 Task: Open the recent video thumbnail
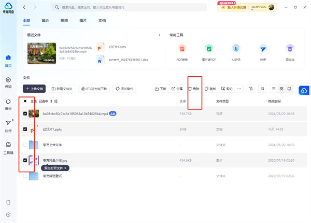[x=41, y=53]
